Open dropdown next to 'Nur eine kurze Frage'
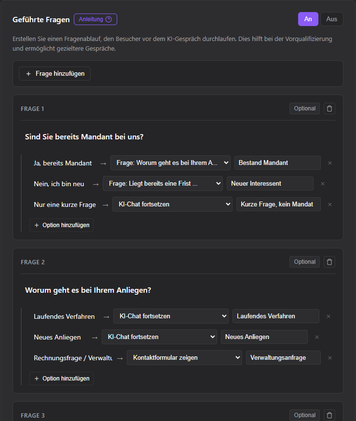Image resolution: width=356 pixels, height=421 pixels. (172, 204)
